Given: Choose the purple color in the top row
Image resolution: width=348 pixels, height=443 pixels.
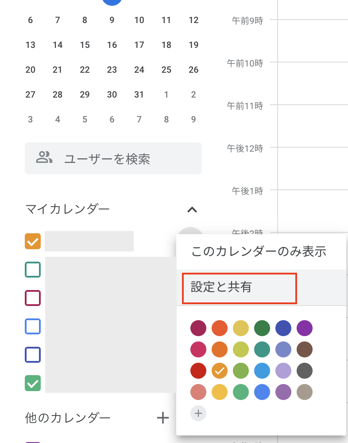Looking at the screenshot, I should 305,328.
